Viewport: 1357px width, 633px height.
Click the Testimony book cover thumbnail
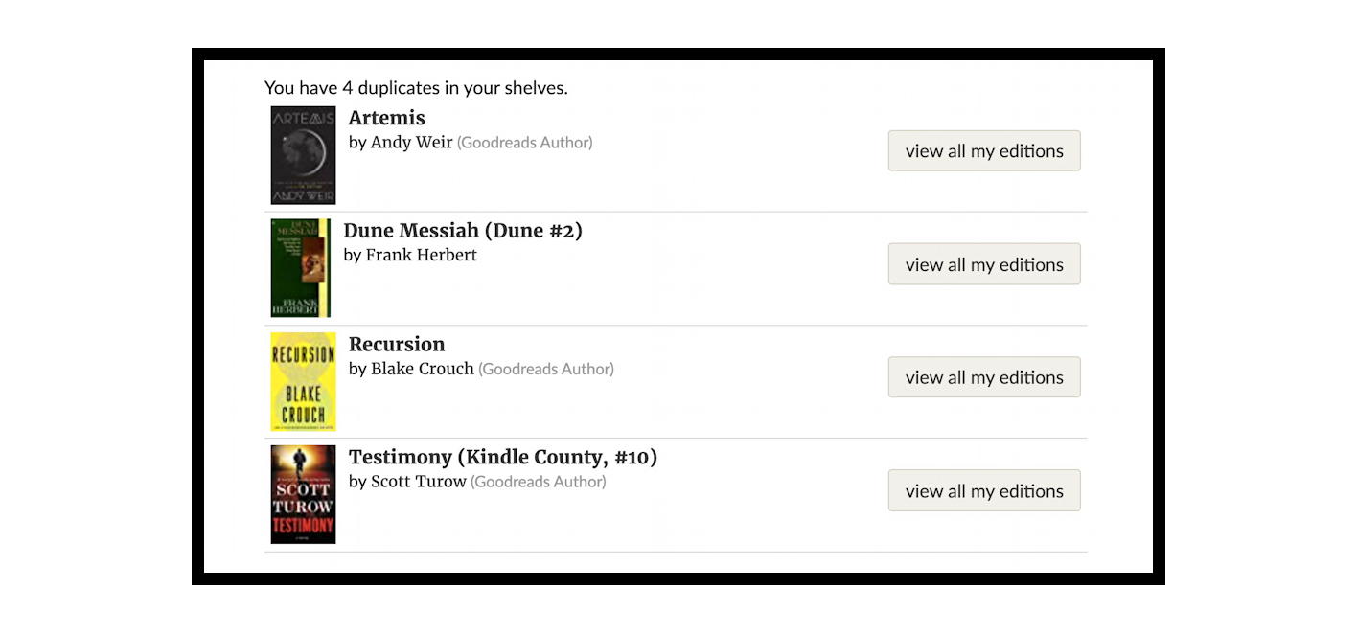pyautogui.click(x=303, y=494)
